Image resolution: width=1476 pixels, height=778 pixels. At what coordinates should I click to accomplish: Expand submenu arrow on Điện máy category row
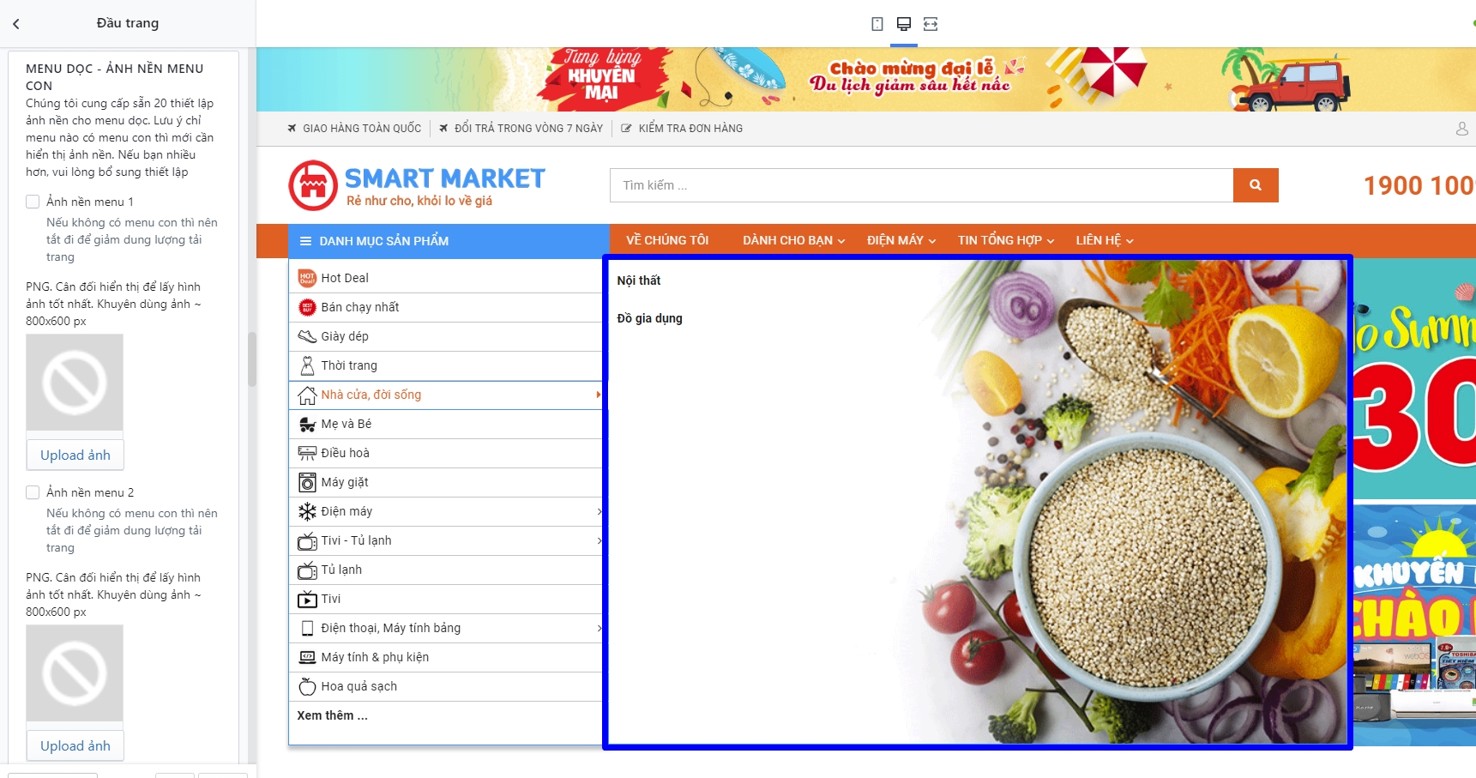click(x=599, y=511)
